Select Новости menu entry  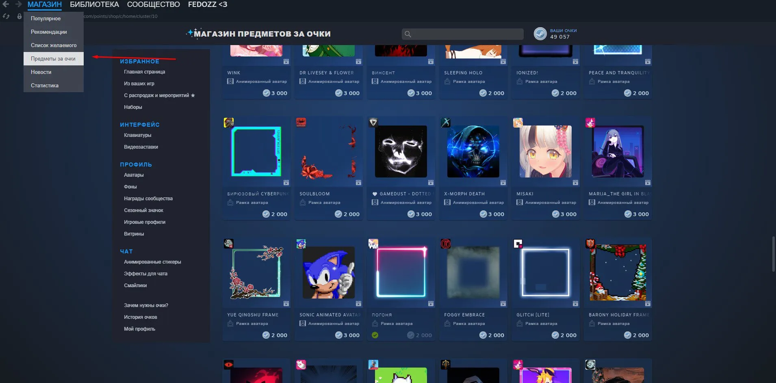[x=54, y=72]
